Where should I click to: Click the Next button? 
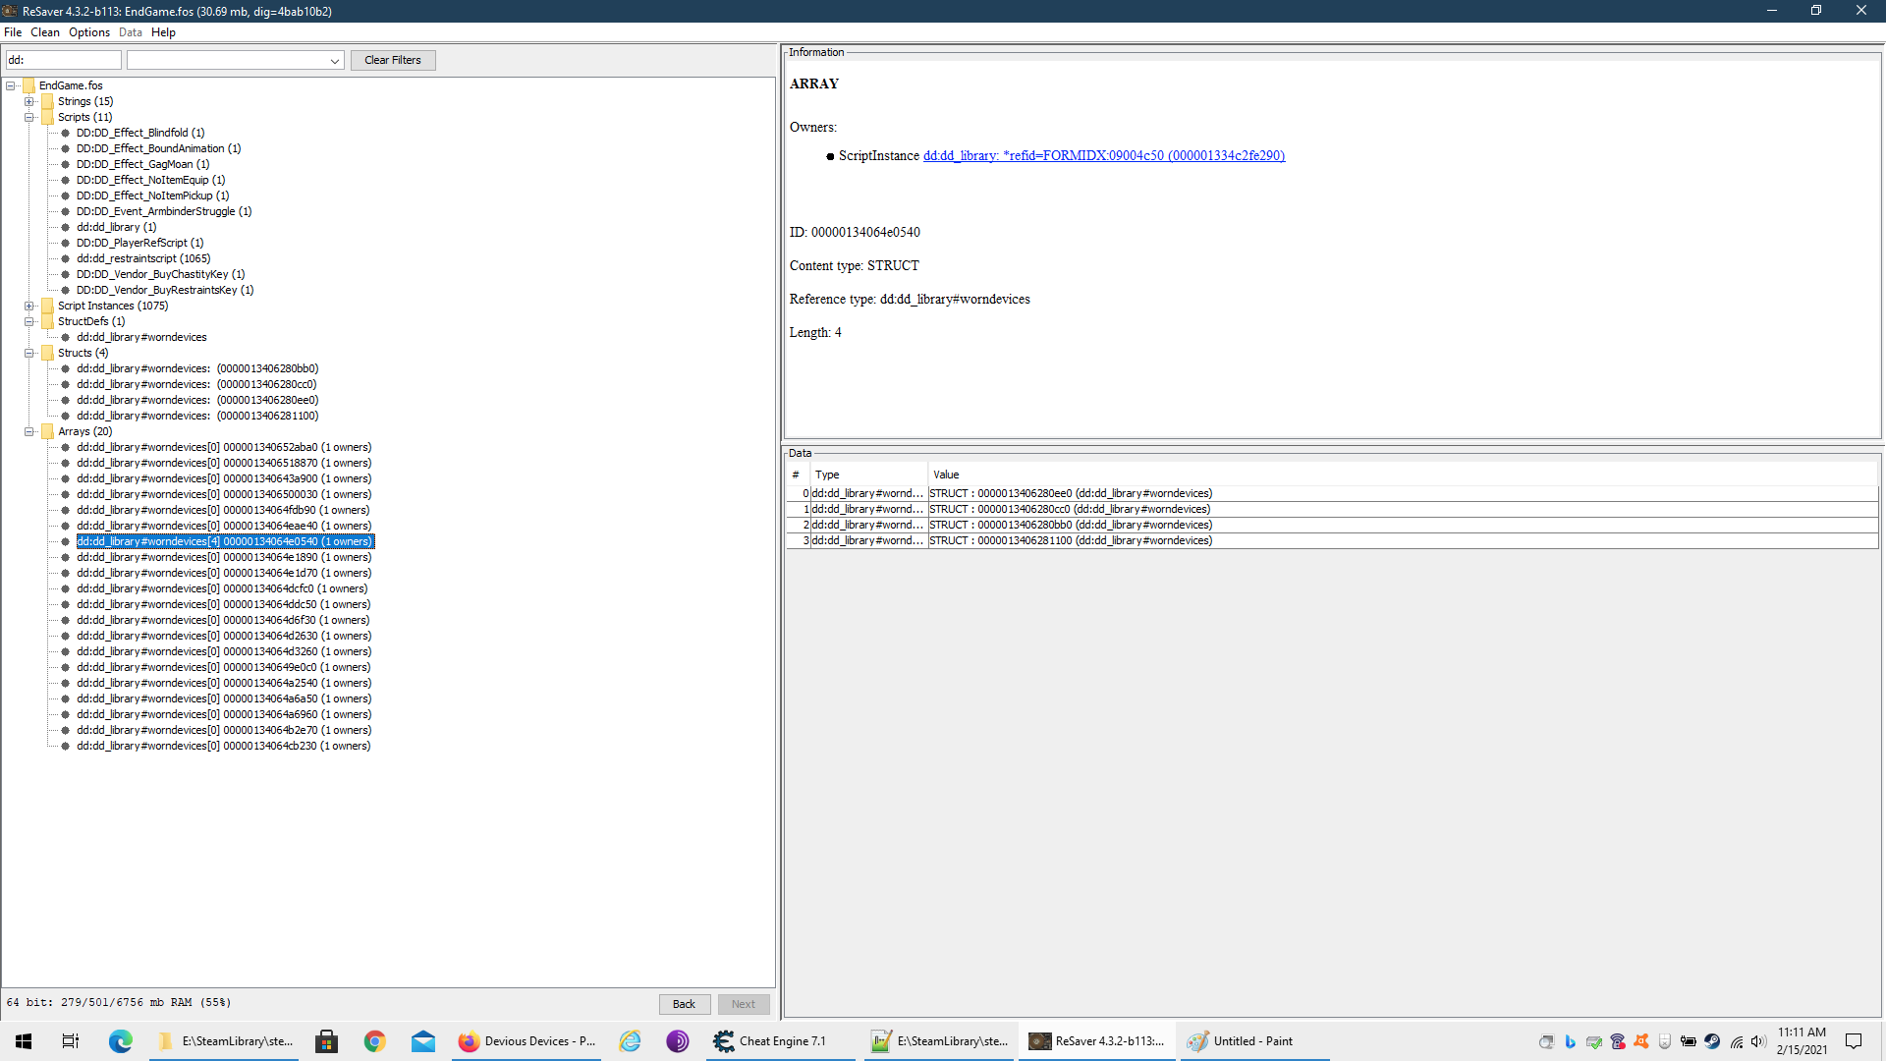pyautogui.click(x=744, y=1004)
